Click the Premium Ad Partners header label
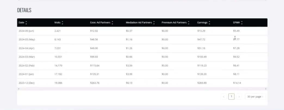The width and height of the screenshot is (284, 110). click(174, 23)
